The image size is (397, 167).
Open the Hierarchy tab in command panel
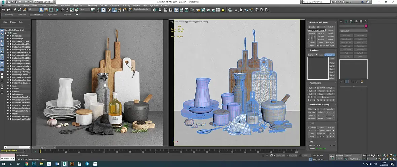coord(351,21)
